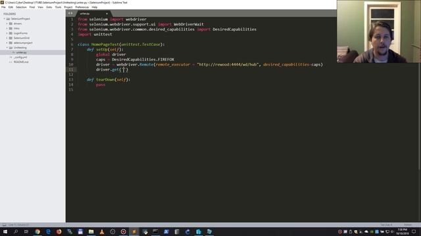
Task: Click the hub URL string on line 10
Action: 228,64
